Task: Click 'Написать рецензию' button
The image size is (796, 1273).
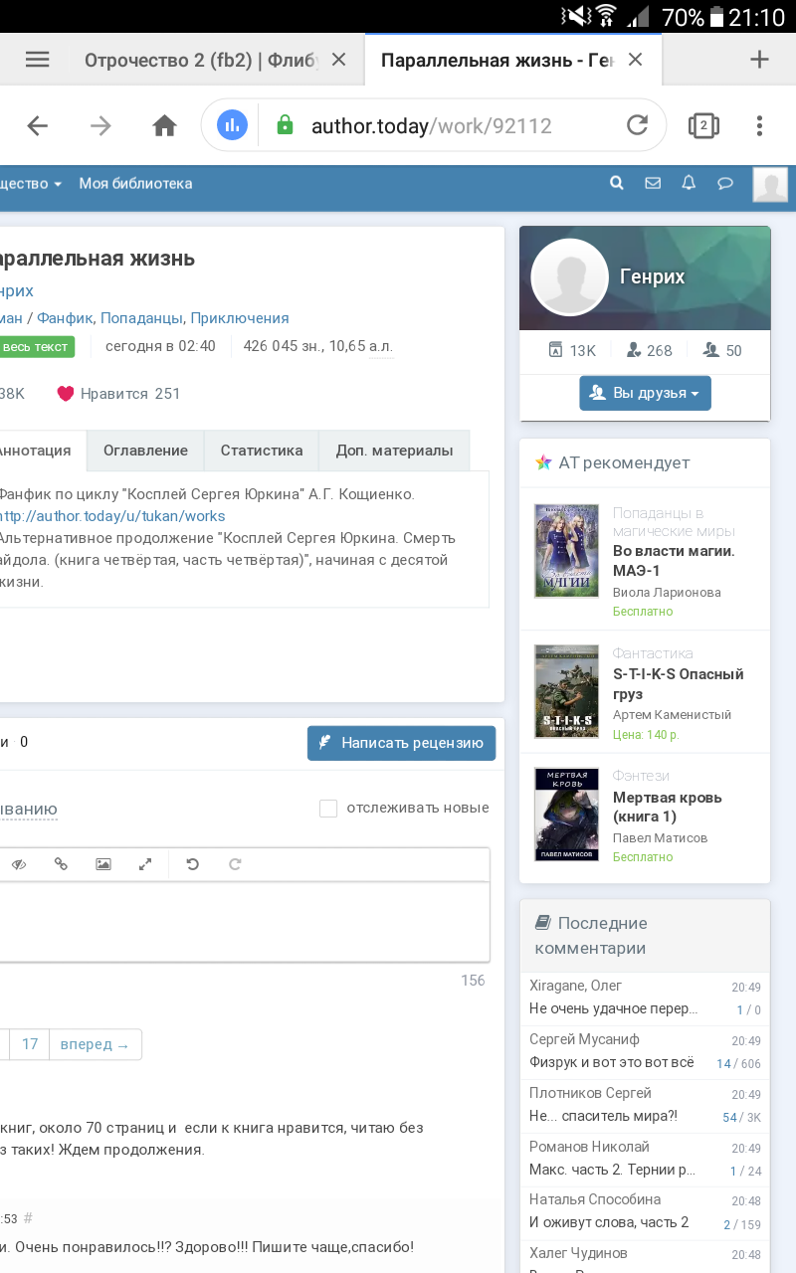Action: (401, 743)
